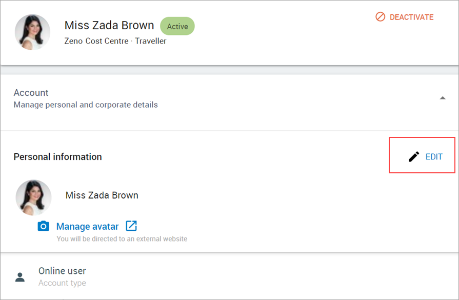Viewport: 459px width, 300px height.
Task: Click the blue EDIT label
Action: (x=434, y=157)
